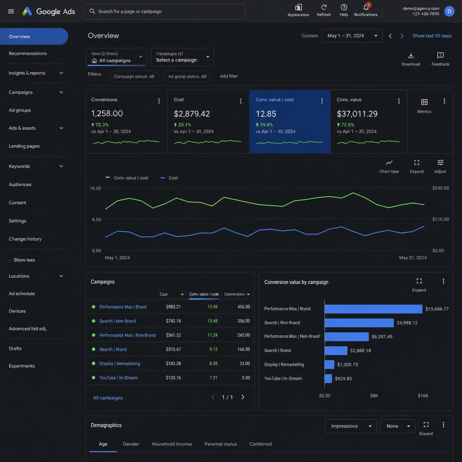
Task: Click Campaign status: All filter chip
Action: tap(134, 76)
